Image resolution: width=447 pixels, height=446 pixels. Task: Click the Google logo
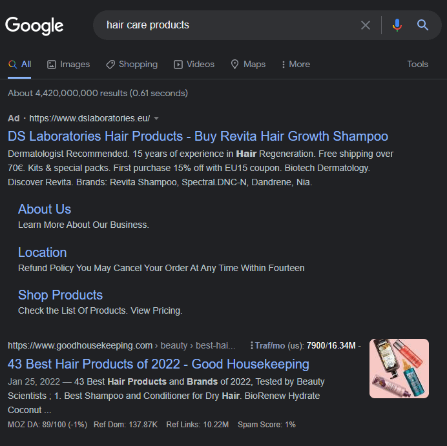tap(34, 26)
